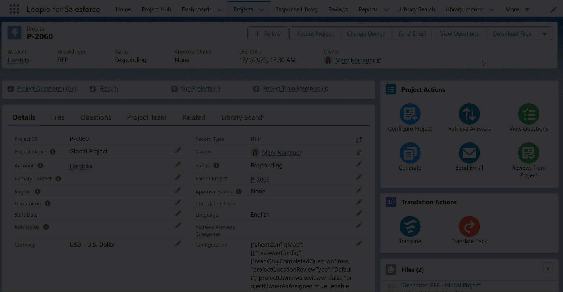Edit the Completion Date pencil icon
The height and width of the screenshot is (292, 563).
pos(359,202)
